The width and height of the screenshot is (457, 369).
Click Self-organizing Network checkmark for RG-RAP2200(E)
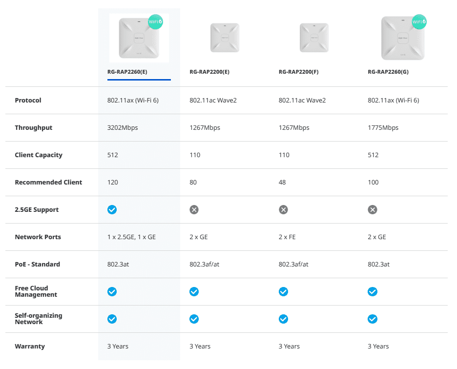pos(194,319)
